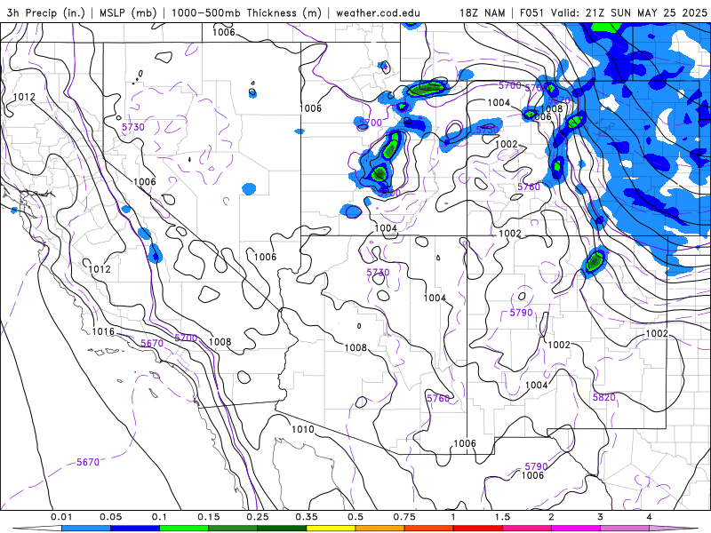Click the 0.75 legend value
711x533 pixels.
[404, 517]
